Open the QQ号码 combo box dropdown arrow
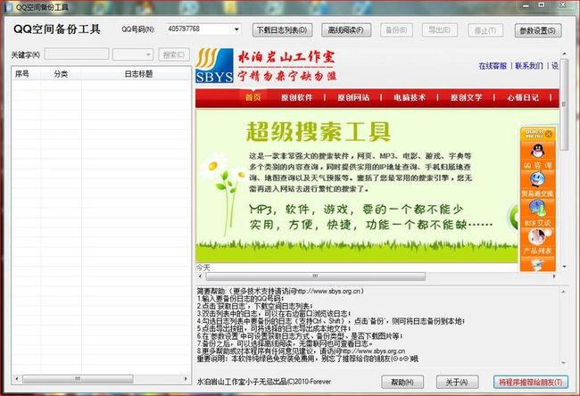The height and width of the screenshot is (396, 580). (x=236, y=29)
